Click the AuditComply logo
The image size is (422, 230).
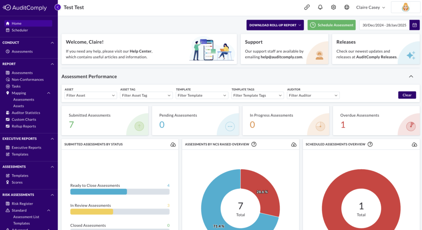click(25, 7)
